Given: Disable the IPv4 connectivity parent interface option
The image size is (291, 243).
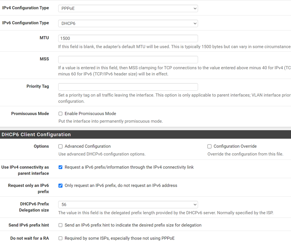Looking at the screenshot, I should pos(60,167).
